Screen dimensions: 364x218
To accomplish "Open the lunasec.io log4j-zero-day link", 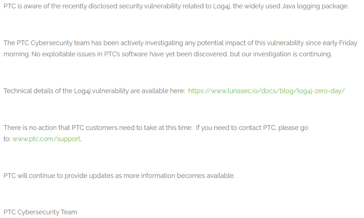I will pyautogui.click(x=266, y=91).
